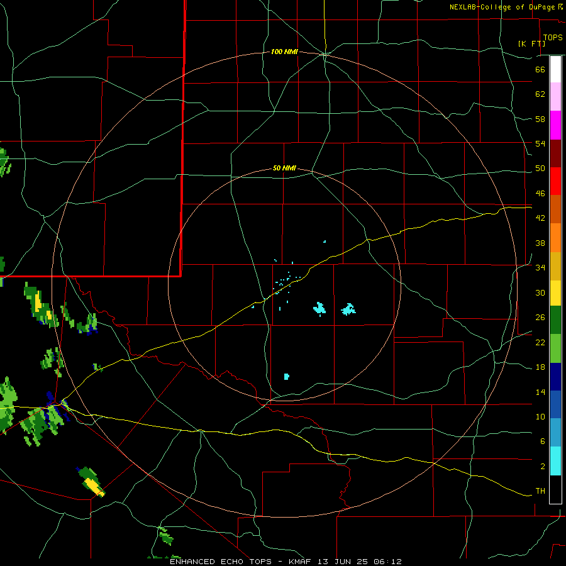This screenshot has height=566, width=566.
Task: Click the legend value '10'
Action: 540,417
